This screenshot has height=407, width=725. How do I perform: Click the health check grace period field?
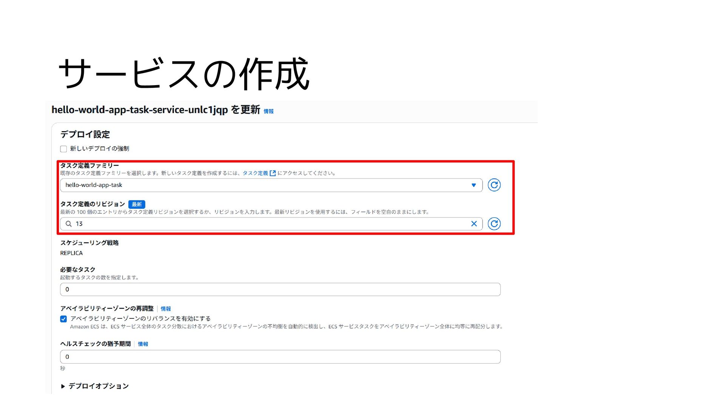tap(280, 357)
